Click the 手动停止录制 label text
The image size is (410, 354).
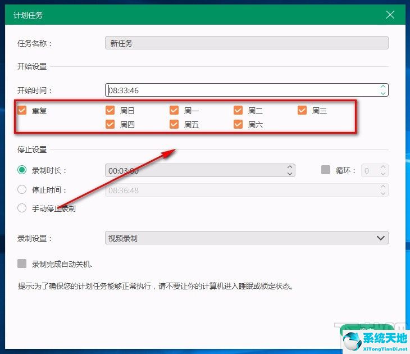point(53,208)
